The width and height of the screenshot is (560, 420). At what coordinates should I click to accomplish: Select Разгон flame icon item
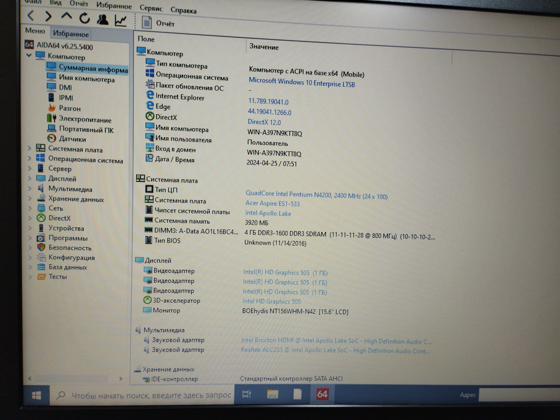pos(52,108)
